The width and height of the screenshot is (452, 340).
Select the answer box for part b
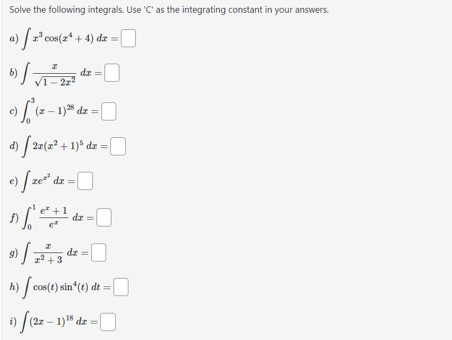tap(112, 73)
